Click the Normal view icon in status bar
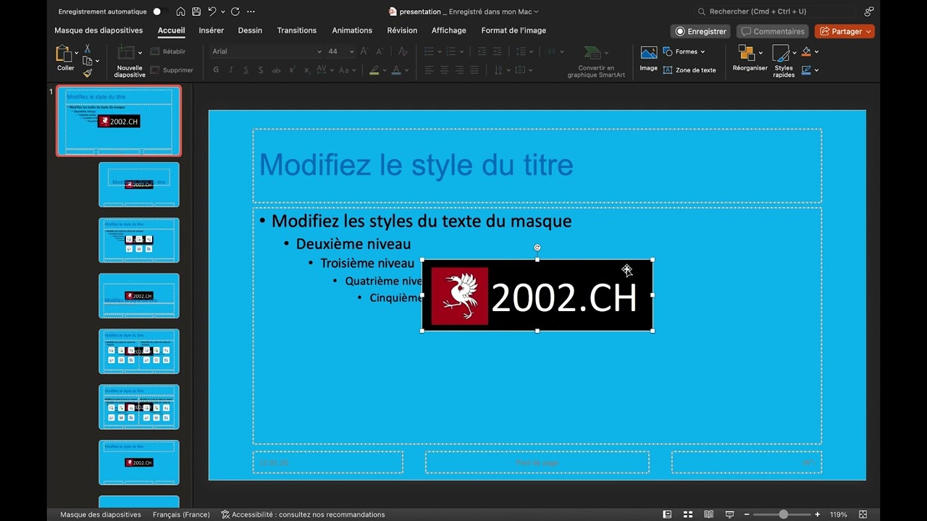The image size is (927, 521). pyautogui.click(x=667, y=514)
